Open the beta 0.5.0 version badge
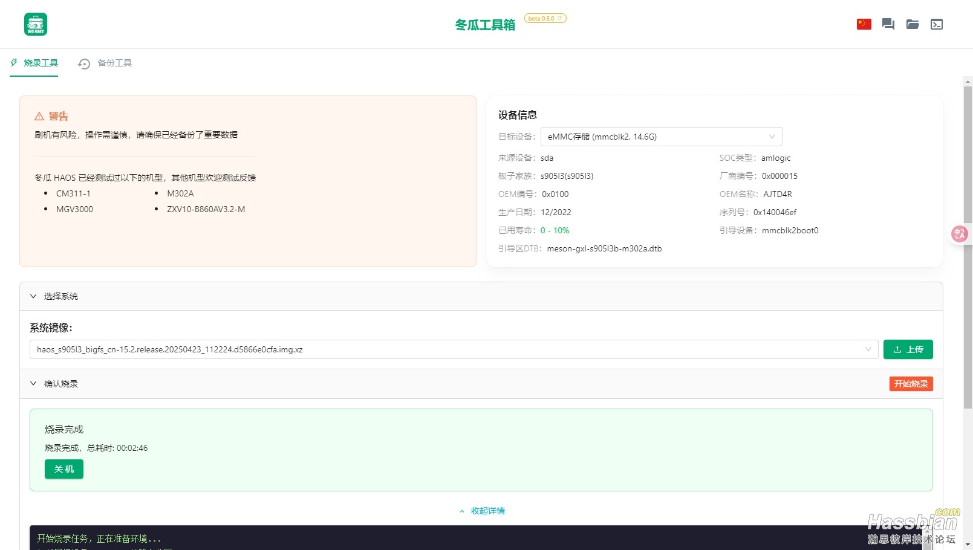 [x=545, y=18]
